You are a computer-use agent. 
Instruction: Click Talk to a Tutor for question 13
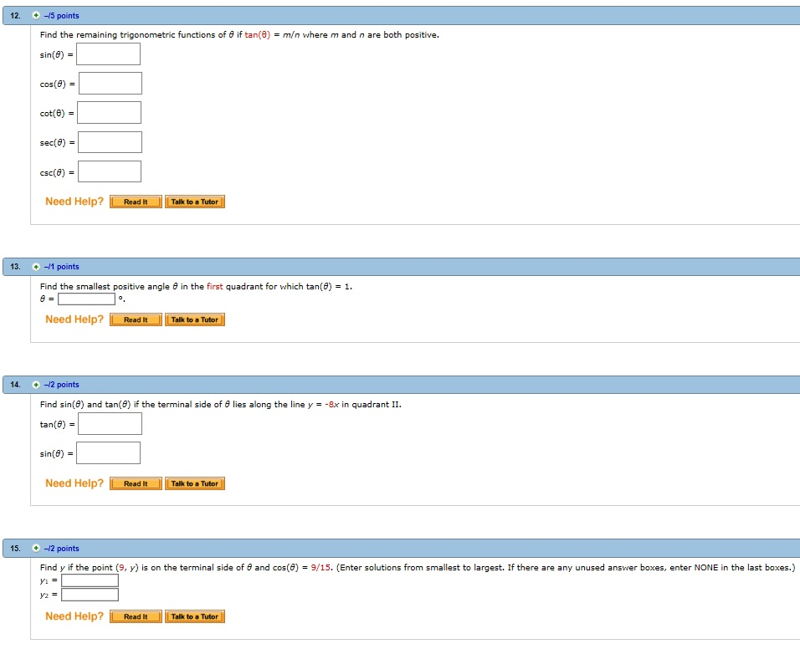(195, 319)
